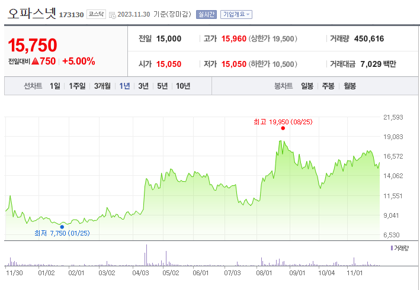Click the 실시간 button
The height and width of the screenshot is (290, 420).
coord(206,14)
